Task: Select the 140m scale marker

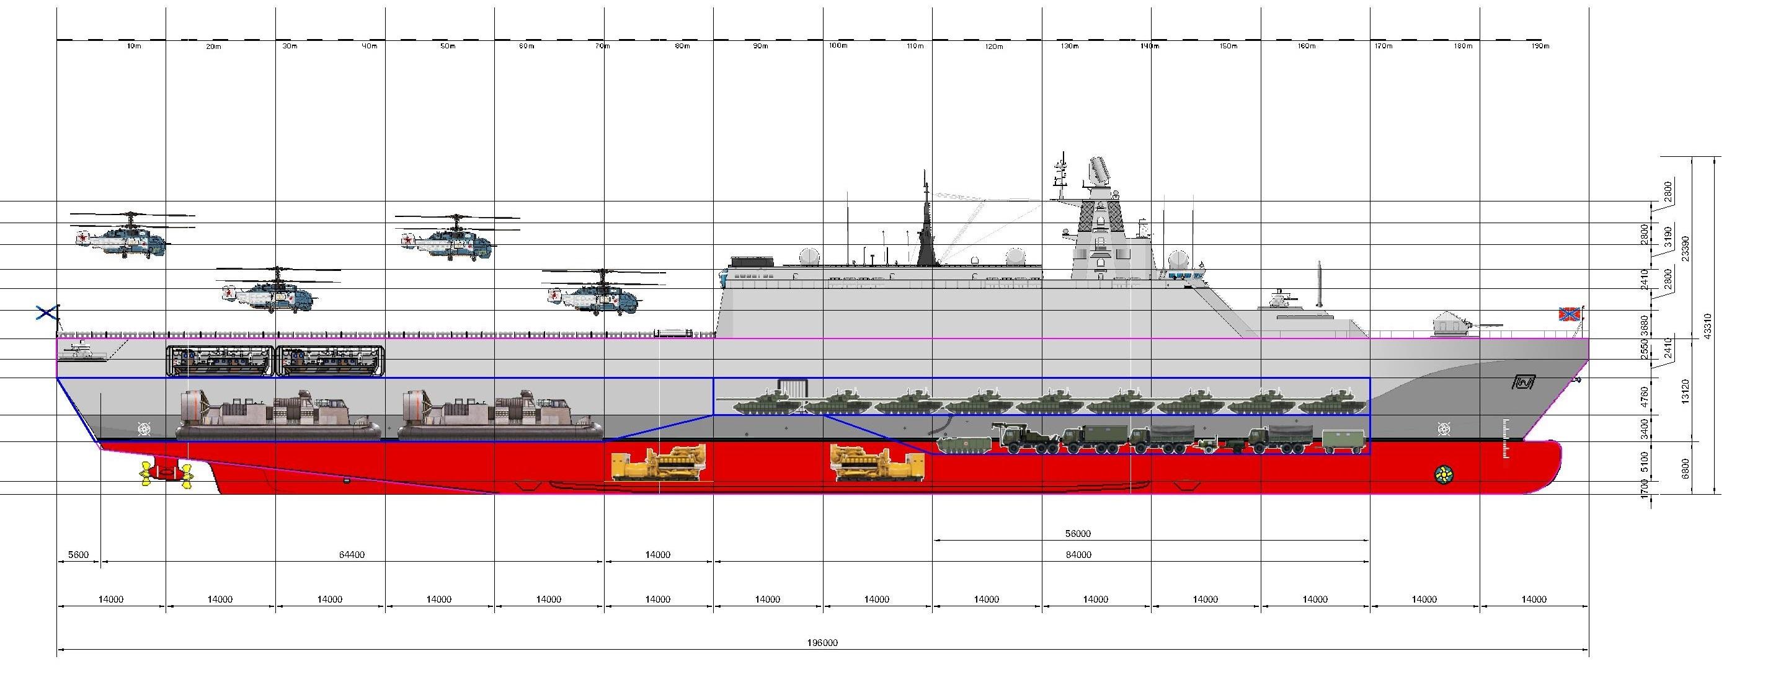Action: point(1150,46)
